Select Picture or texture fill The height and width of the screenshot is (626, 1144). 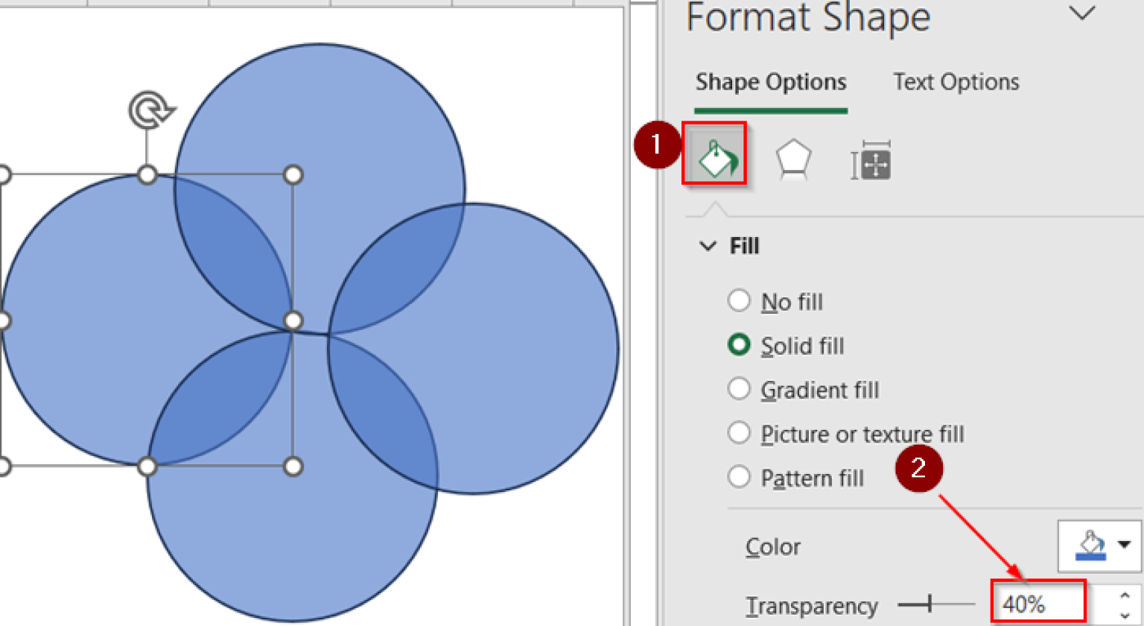coord(845,433)
